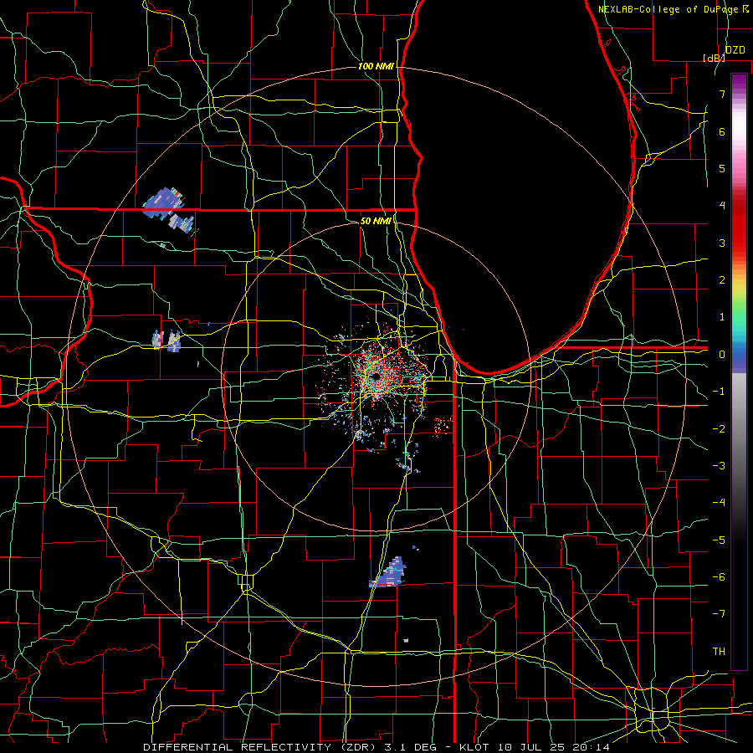Click the -6 dB tick label on the scale
Image resolution: width=753 pixels, height=753 pixels.
pos(719,577)
